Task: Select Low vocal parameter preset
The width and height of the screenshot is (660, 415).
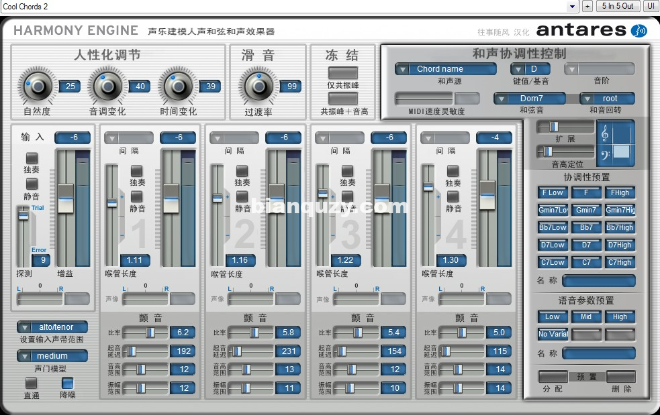Action: pos(553,316)
